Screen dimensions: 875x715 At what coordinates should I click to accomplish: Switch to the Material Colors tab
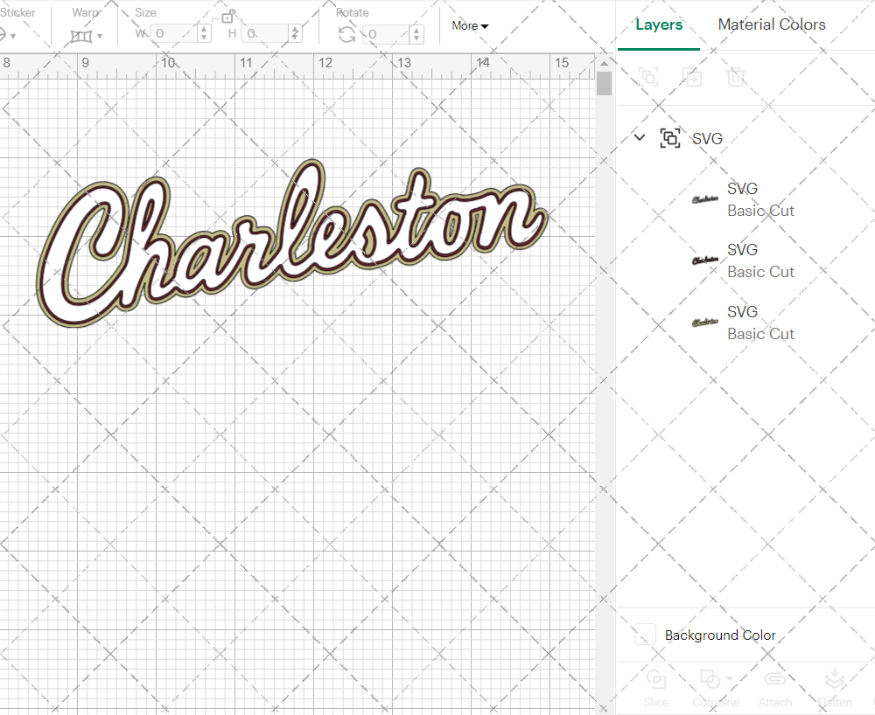pos(771,24)
